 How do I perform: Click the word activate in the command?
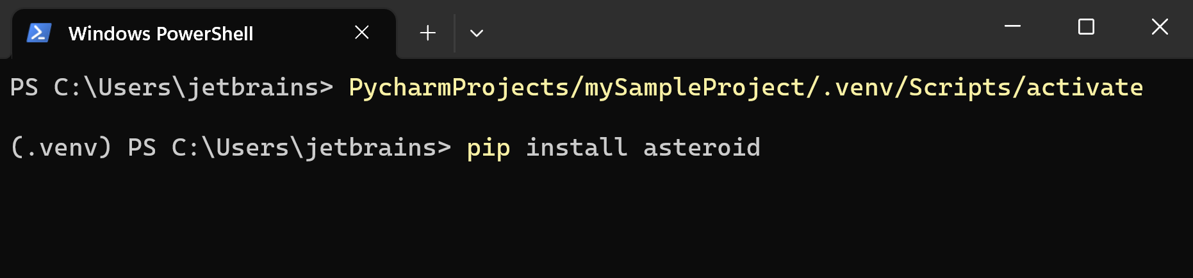1084,87
